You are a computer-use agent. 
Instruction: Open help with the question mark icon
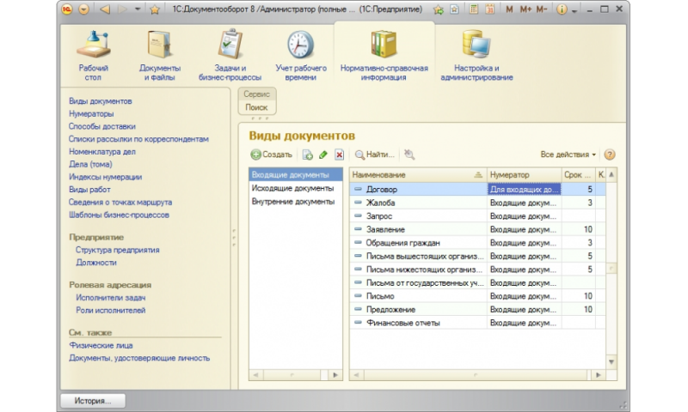coord(610,154)
